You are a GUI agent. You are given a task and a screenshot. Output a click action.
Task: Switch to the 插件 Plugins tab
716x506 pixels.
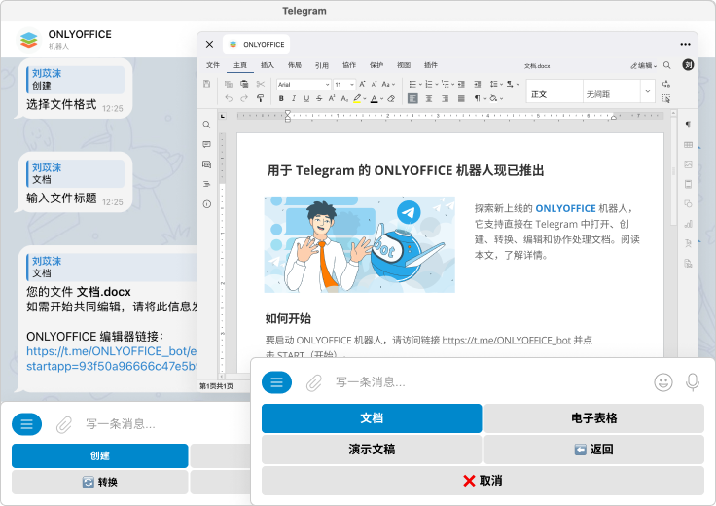click(x=431, y=65)
